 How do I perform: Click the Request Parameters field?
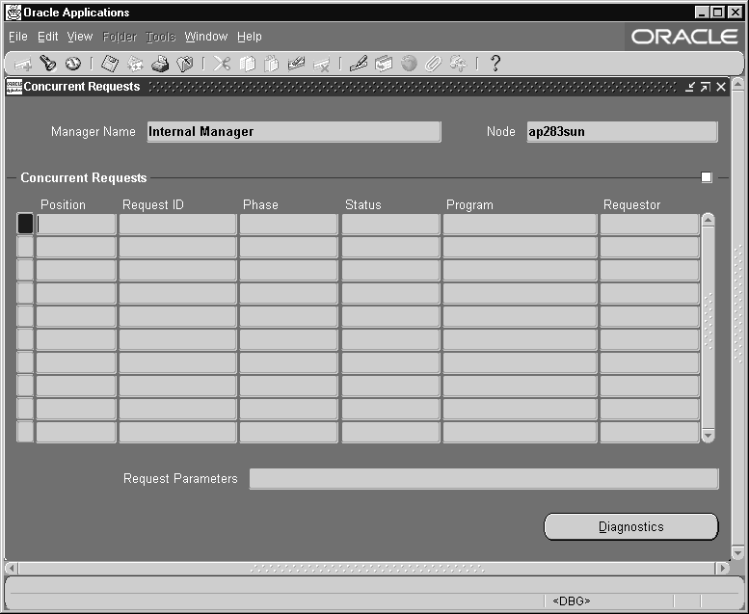(x=484, y=478)
